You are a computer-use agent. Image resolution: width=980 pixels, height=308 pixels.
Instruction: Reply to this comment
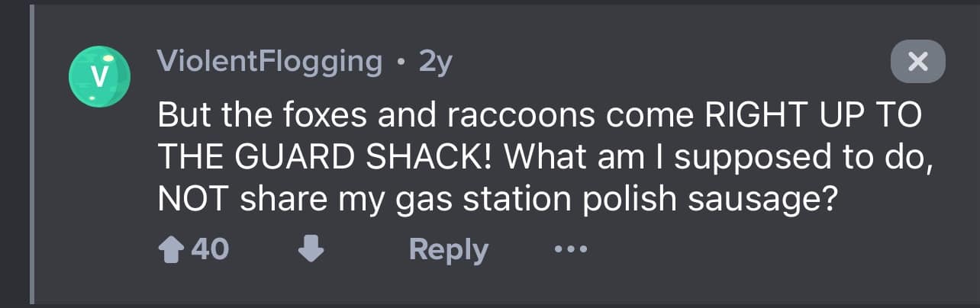[x=448, y=249]
